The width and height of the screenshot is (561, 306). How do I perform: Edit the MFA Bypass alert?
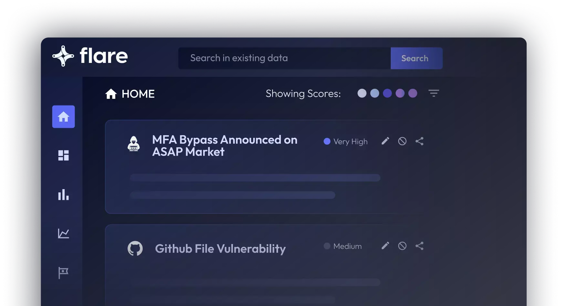point(385,141)
